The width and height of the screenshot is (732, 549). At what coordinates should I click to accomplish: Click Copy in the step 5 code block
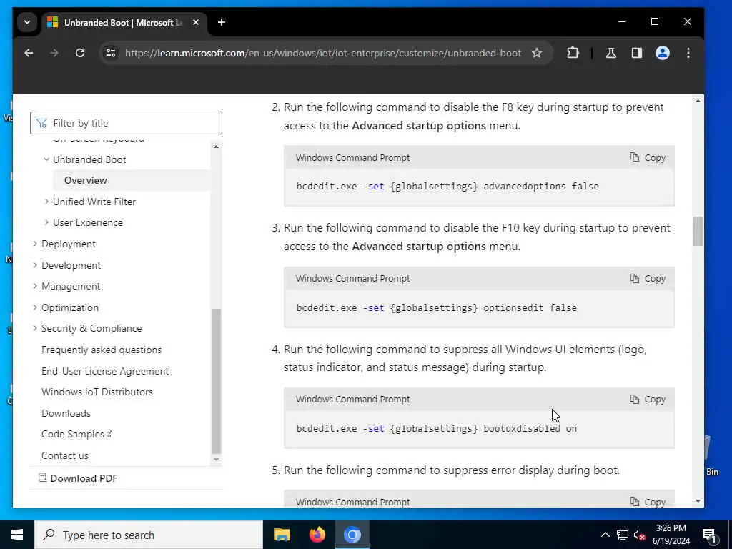(x=648, y=503)
